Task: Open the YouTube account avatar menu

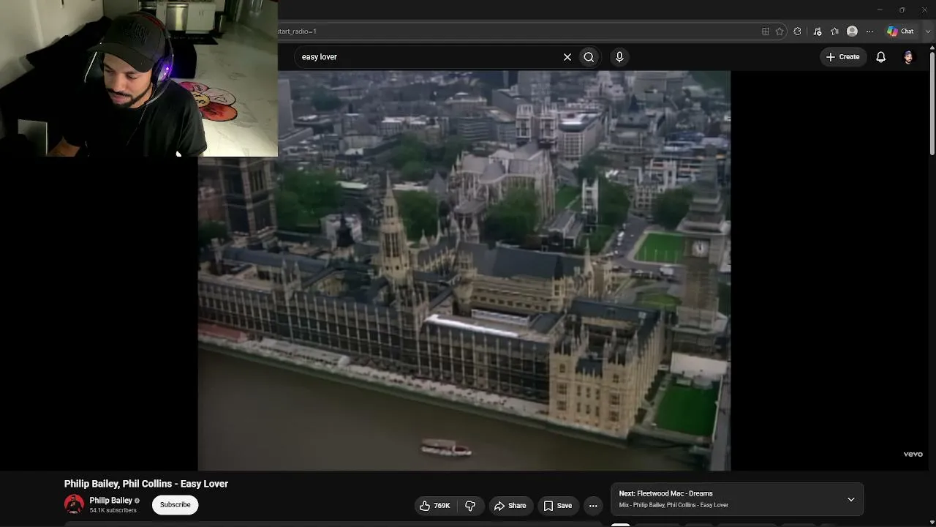Action: (908, 57)
